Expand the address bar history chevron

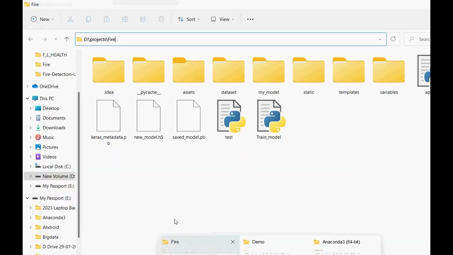click(380, 39)
